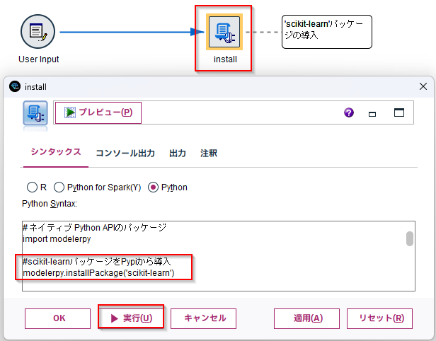Click the OK button
Image resolution: width=436 pixels, height=341 pixels.
point(57,318)
